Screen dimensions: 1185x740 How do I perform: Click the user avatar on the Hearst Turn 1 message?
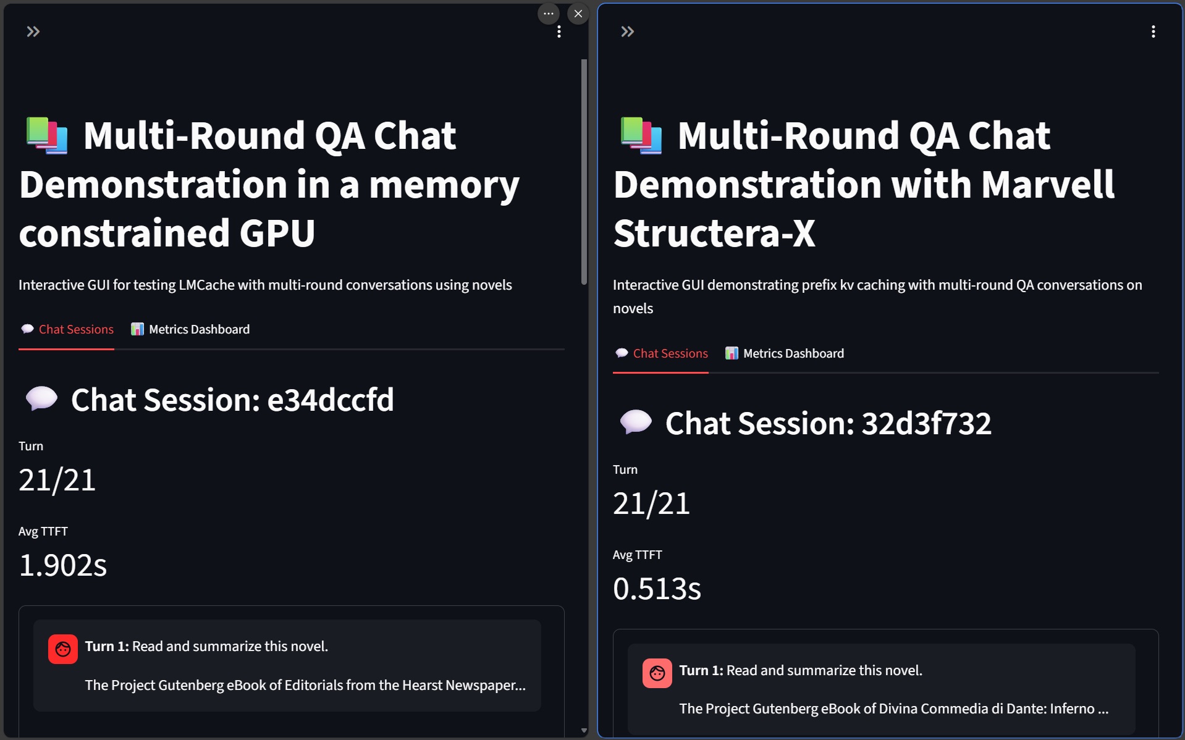63,649
